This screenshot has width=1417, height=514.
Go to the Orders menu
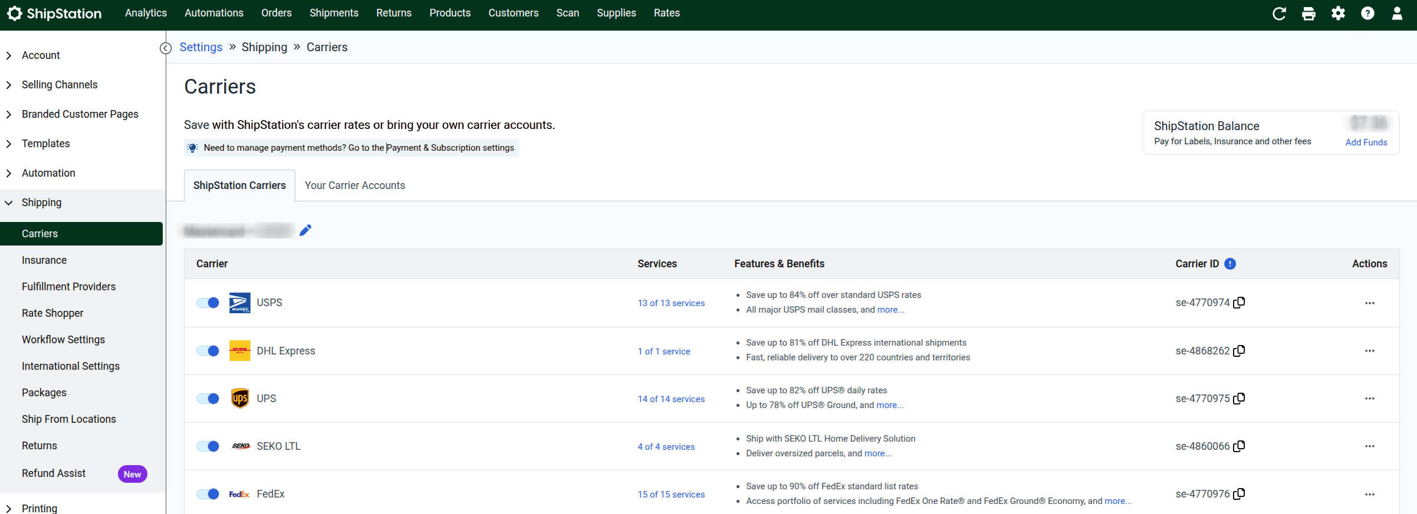click(277, 13)
